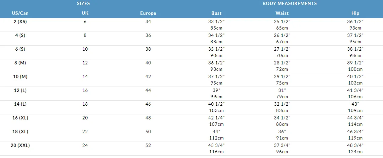383x158 pixels.
Task: Click the BODY MEASUREMENTS heading
Action: 290,3
